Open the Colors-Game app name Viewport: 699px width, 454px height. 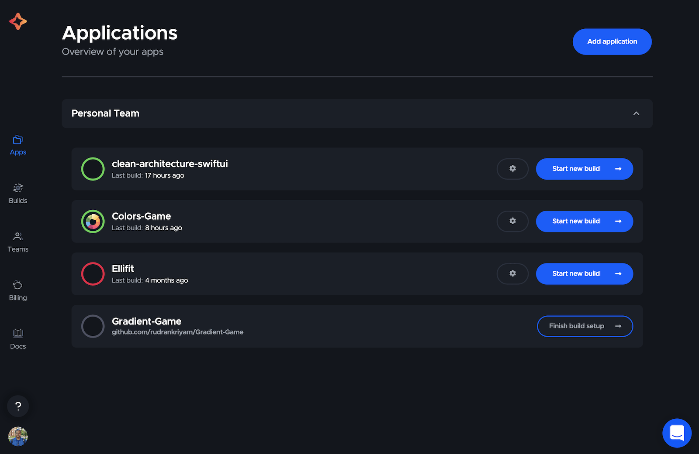pos(141,216)
